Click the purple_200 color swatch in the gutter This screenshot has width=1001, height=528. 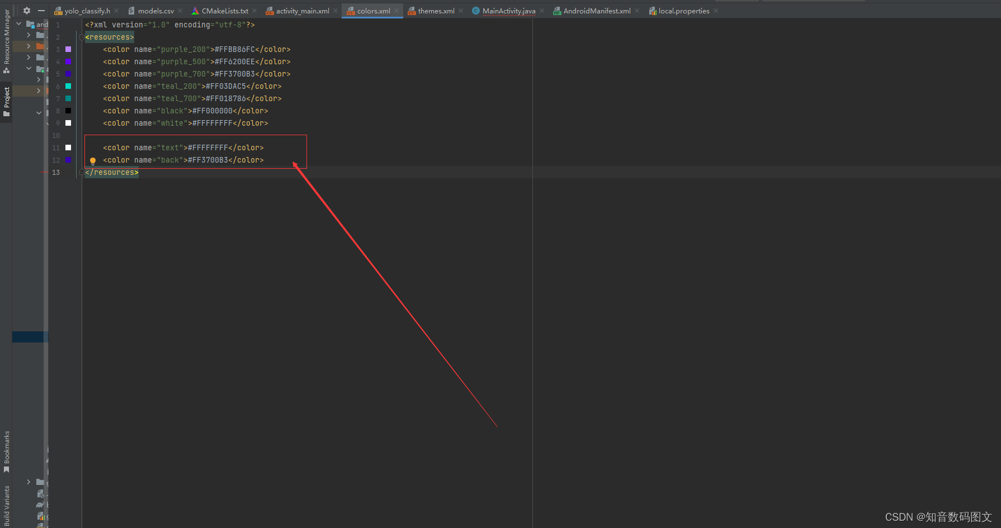coord(68,49)
